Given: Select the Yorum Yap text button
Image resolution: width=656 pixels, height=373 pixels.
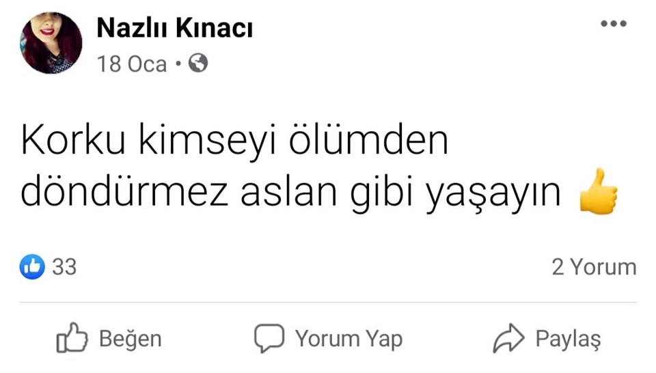Looking at the screenshot, I should (x=348, y=338).
